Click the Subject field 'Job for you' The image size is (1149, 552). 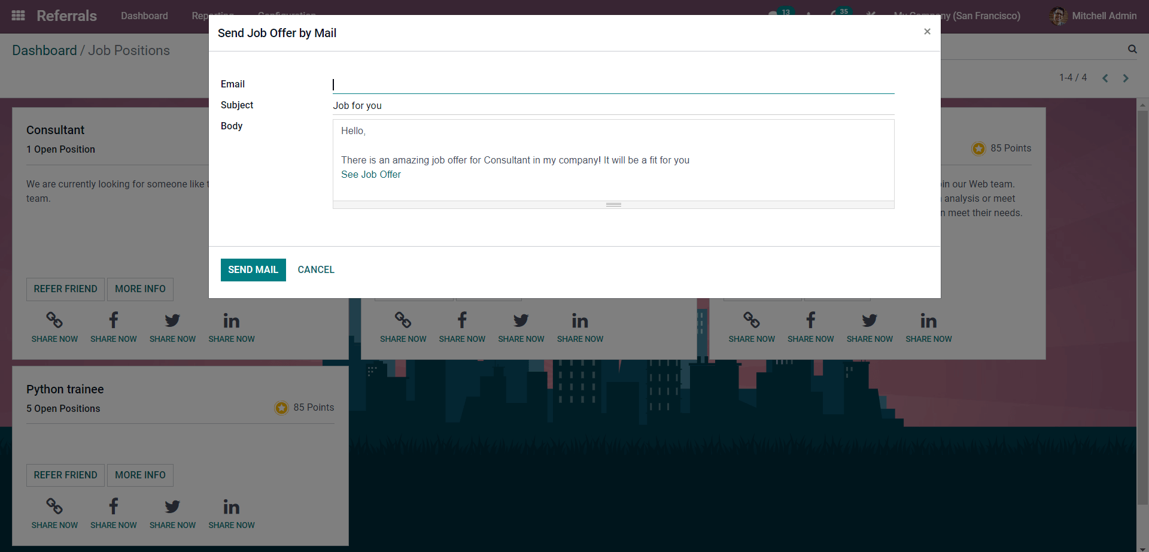[613, 105]
